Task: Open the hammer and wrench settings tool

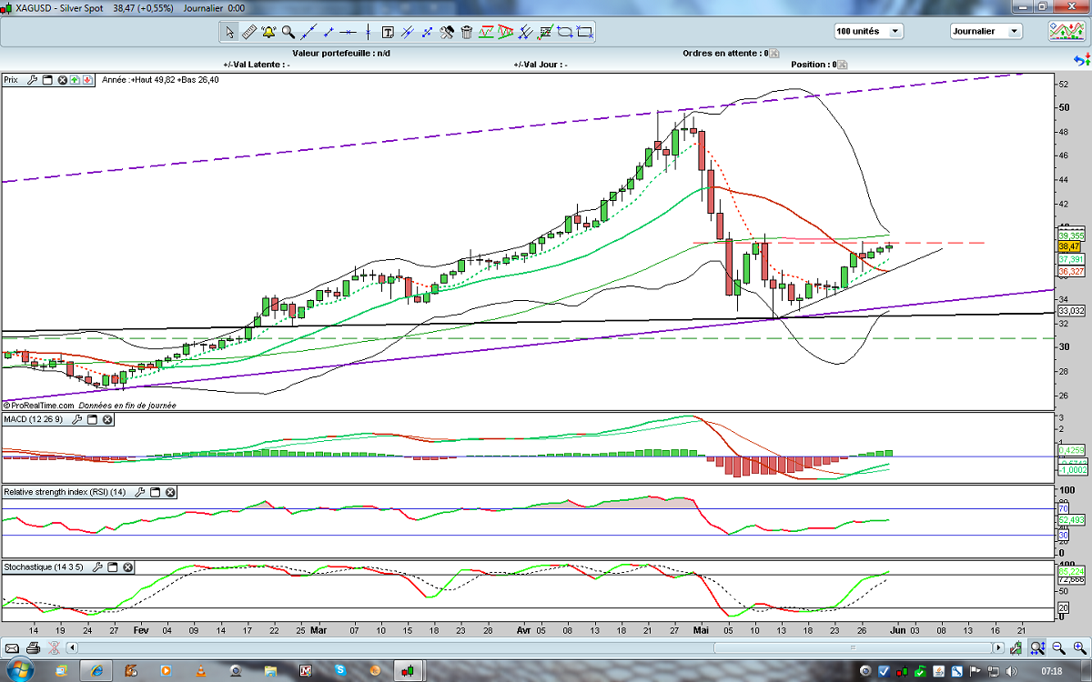Action: click(x=447, y=33)
